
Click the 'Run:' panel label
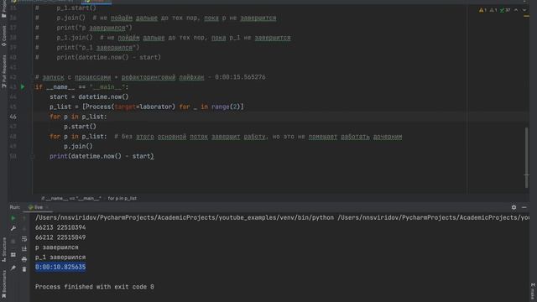click(x=15, y=207)
